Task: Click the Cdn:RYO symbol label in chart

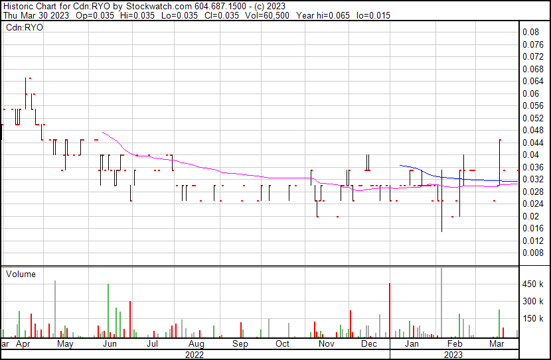Action: (x=25, y=27)
